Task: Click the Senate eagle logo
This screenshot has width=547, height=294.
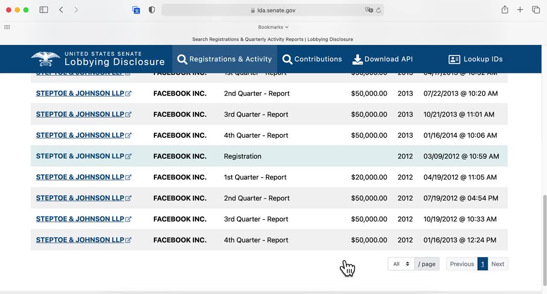Action: pyautogui.click(x=46, y=59)
